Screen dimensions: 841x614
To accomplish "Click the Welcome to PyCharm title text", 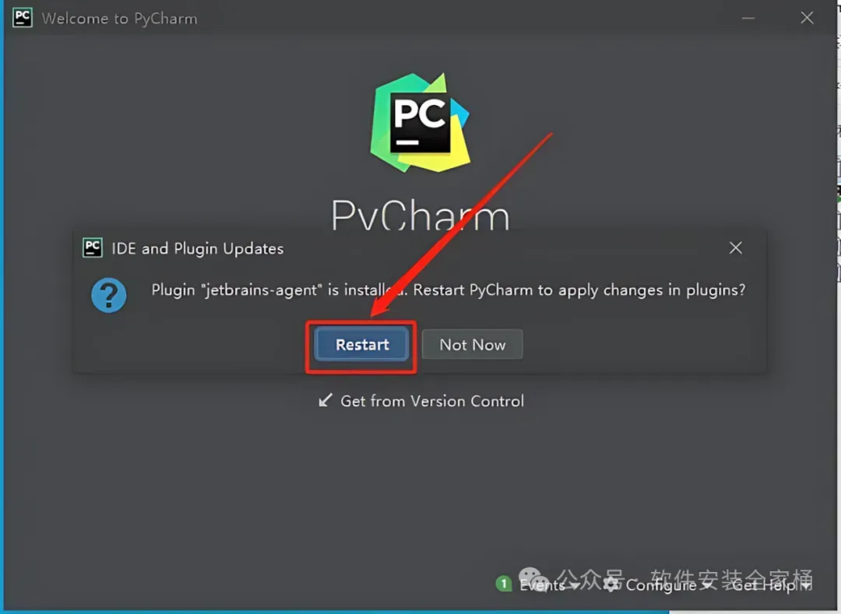I will click(x=120, y=19).
